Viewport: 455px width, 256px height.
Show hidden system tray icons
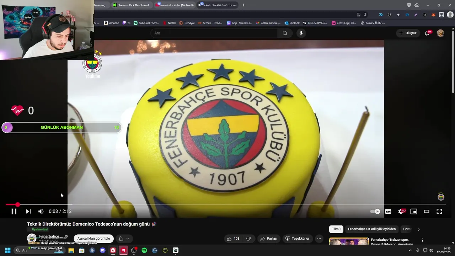410,250
